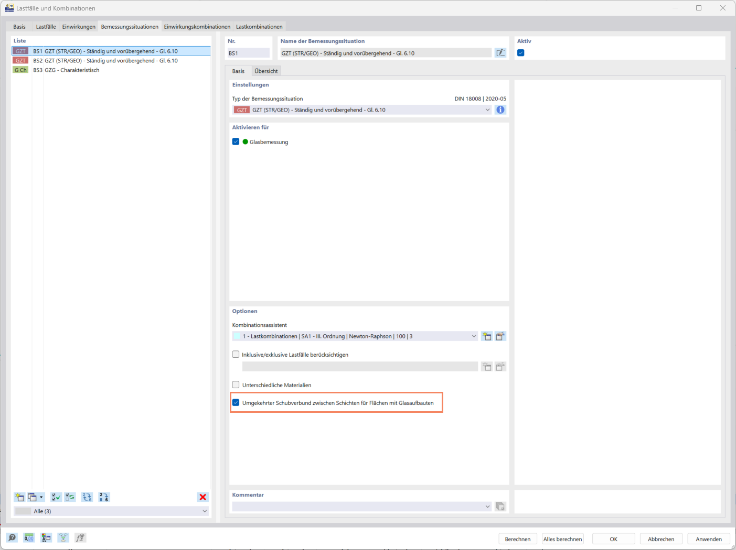Image resolution: width=736 pixels, height=550 pixels.
Task: Switch to the Lastkombinationen tab
Action: click(x=259, y=26)
